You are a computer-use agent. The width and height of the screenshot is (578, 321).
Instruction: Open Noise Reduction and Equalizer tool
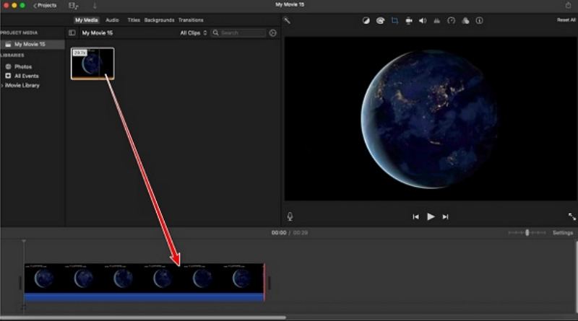point(437,21)
